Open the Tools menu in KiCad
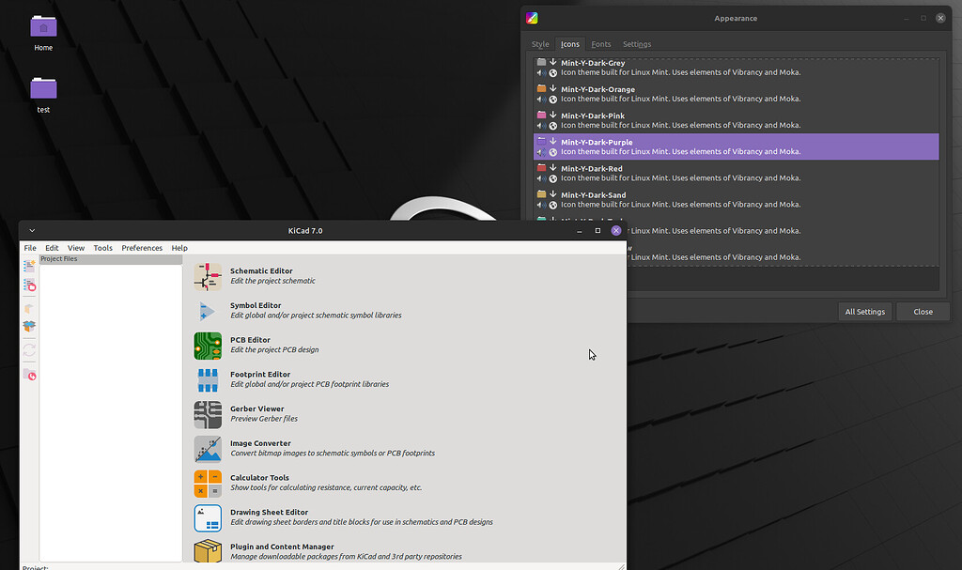Screen dimensions: 962x570 click(x=102, y=248)
